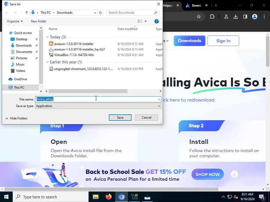Select Documents in navigation pane
270x202 pixels.
24,52
